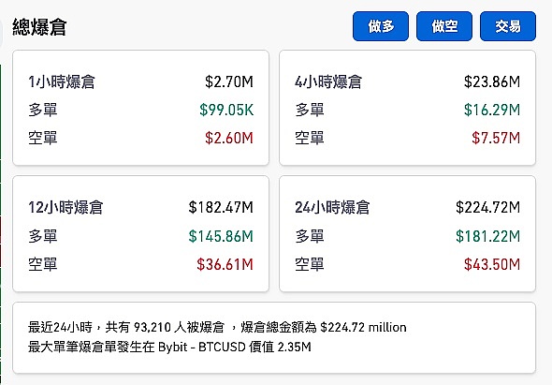
Task: Select the 12小時爆倉 label
Action: tap(65, 207)
